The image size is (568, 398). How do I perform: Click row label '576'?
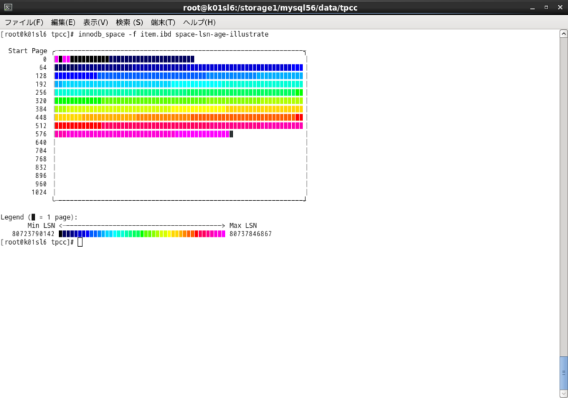click(x=41, y=134)
